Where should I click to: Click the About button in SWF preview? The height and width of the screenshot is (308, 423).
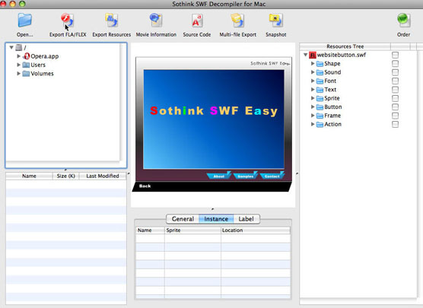tap(219, 176)
